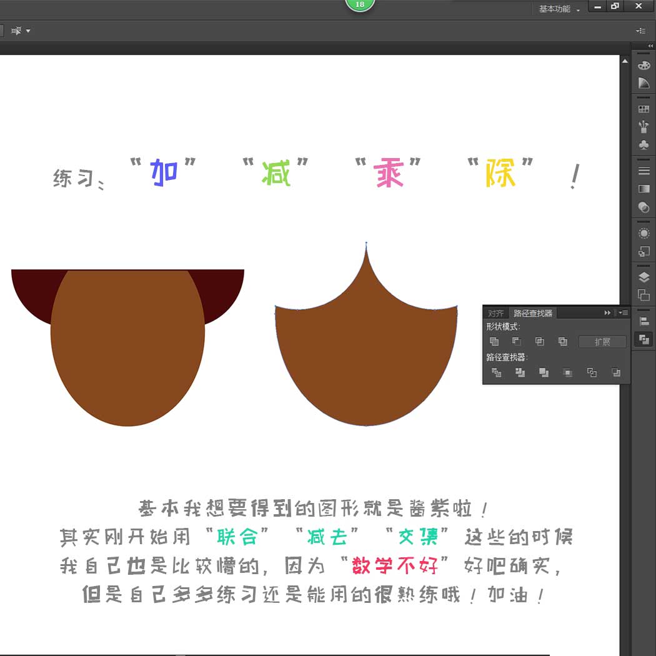This screenshot has width=656, height=656.
Task: Apply the Outline pathfinder
Action: point(592,372)
